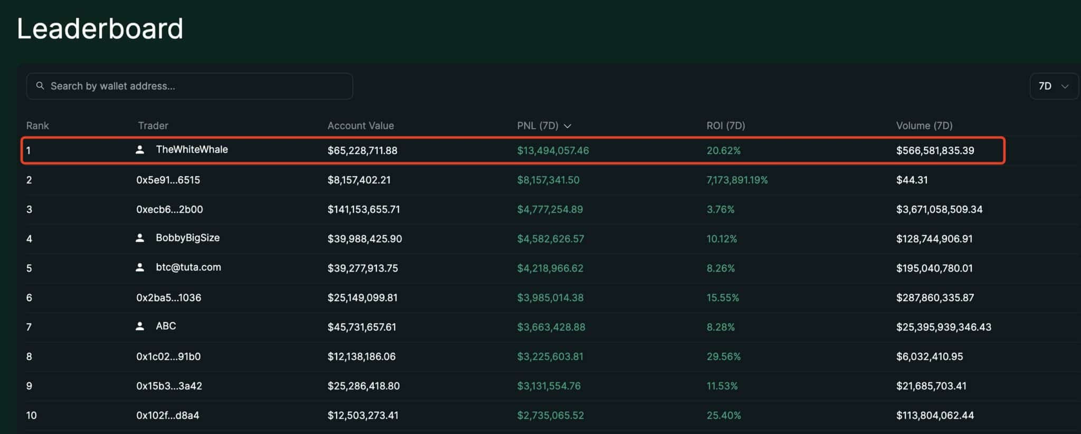The width and height of the screenshot is (1081, 434).
Task: Toggle PNL (7D) sort arrow
Action: pyautogui.click(x=567, y=126)
